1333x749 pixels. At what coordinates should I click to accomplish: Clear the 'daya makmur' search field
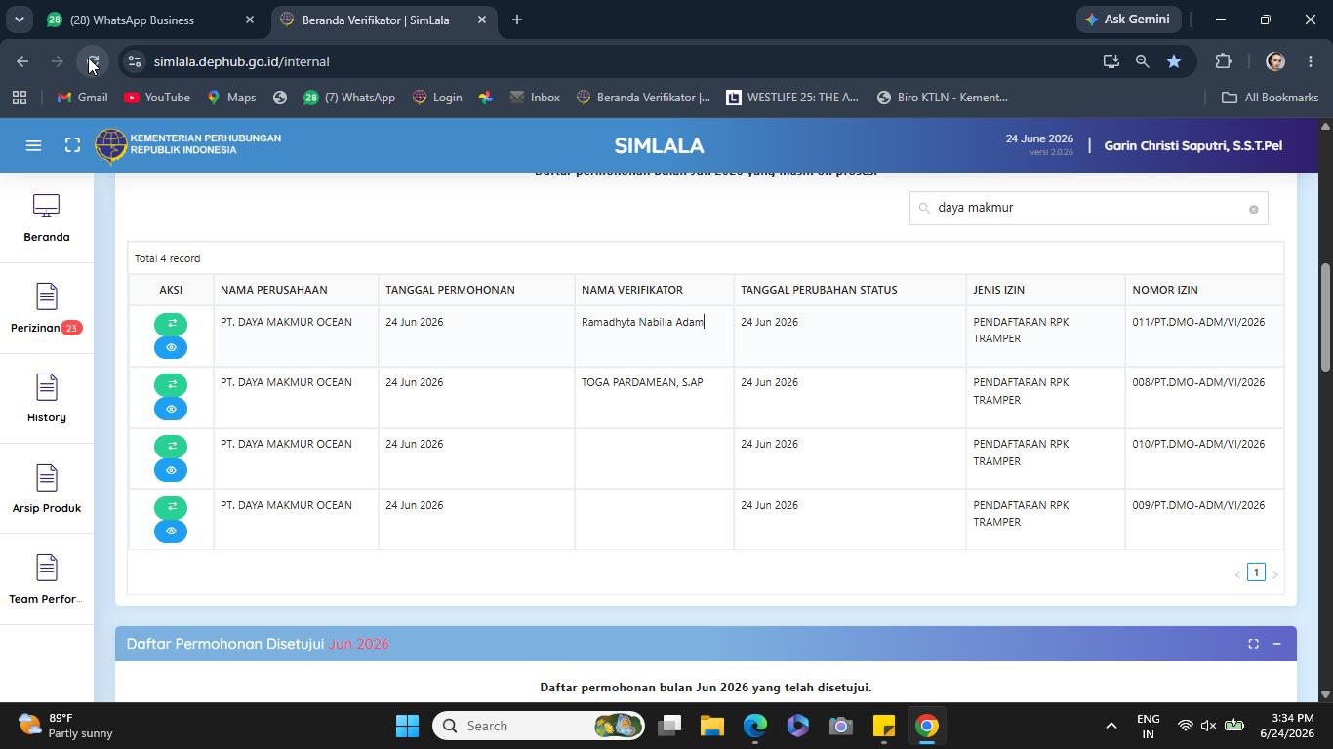1254,209
